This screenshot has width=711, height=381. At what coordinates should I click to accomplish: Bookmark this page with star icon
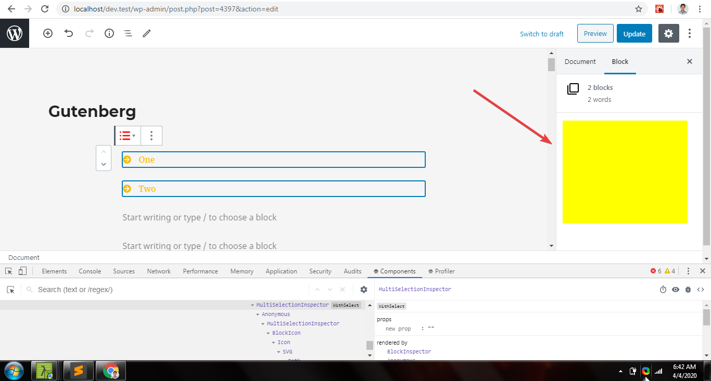[x=639, y=9]
